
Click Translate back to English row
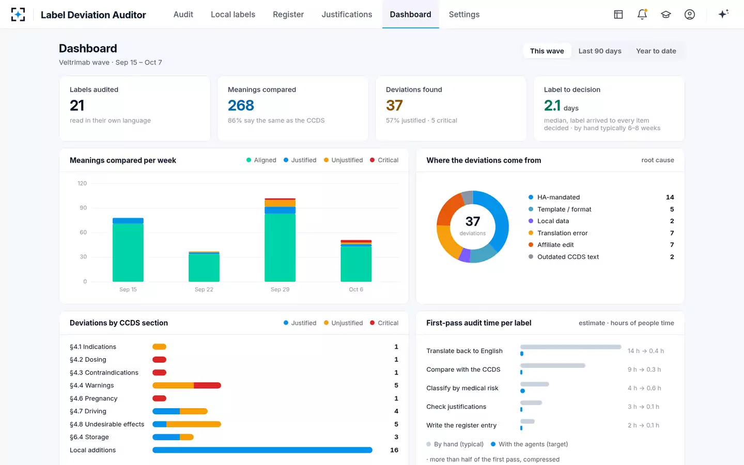(550, 351)
